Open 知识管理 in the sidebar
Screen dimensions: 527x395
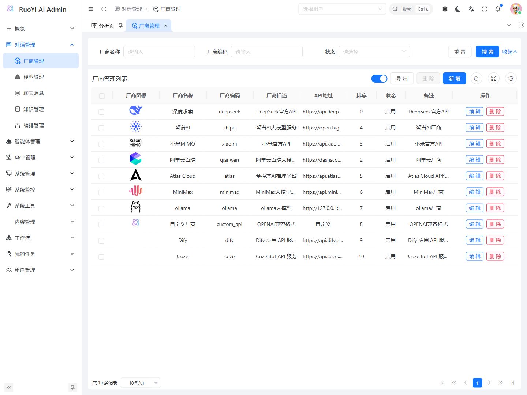[x=41, y=109]
